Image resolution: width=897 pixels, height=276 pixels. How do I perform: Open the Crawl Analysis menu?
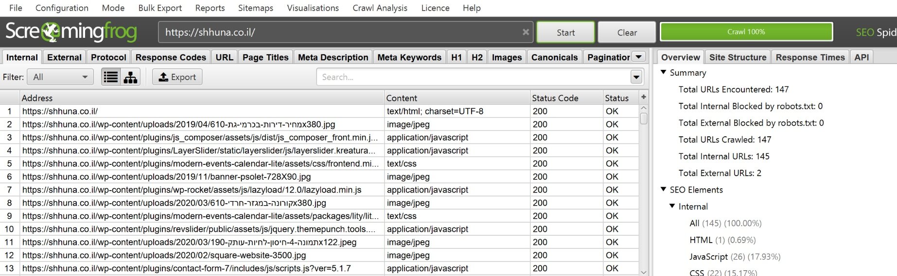pyautogui.click(x=380, y=8)
